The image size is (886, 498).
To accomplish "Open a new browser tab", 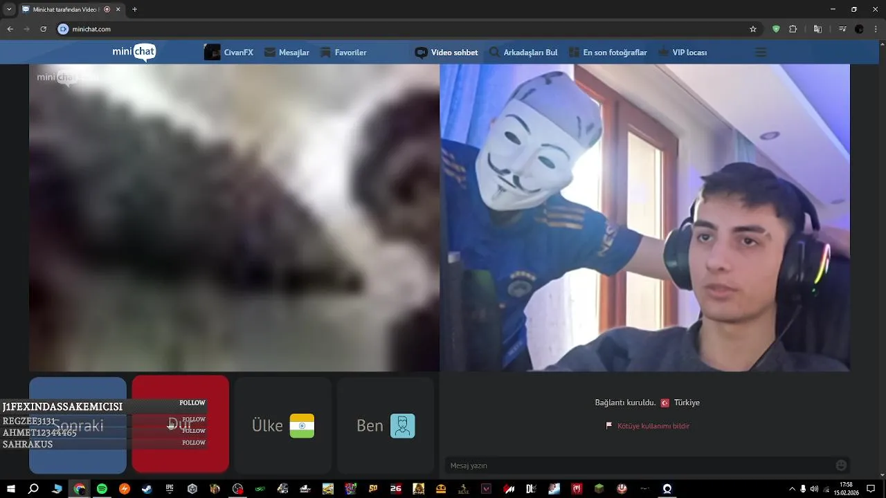I will click(x=134, y=9).
